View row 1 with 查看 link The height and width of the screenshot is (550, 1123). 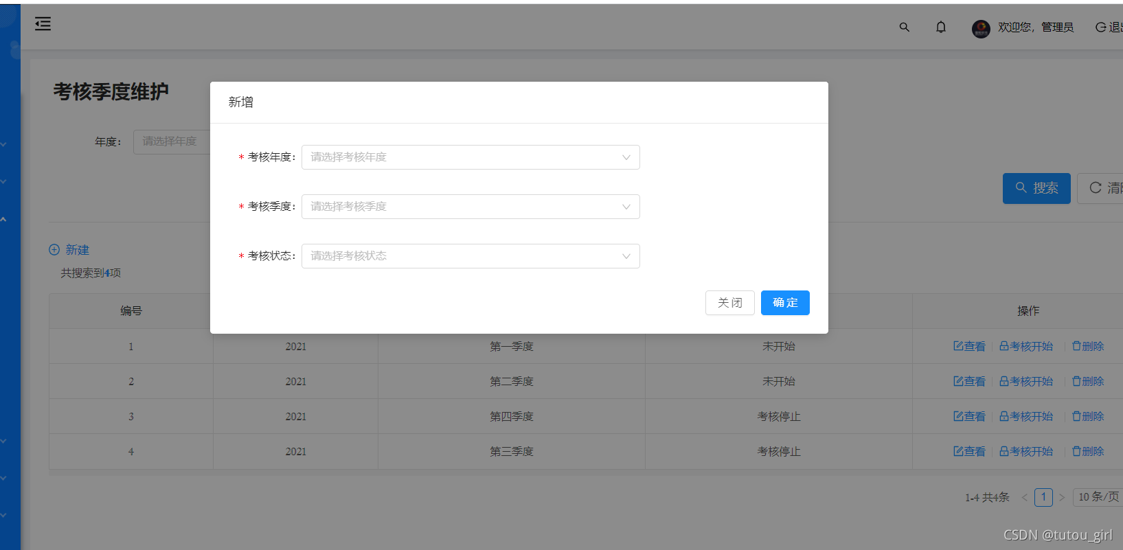point(969,347)
